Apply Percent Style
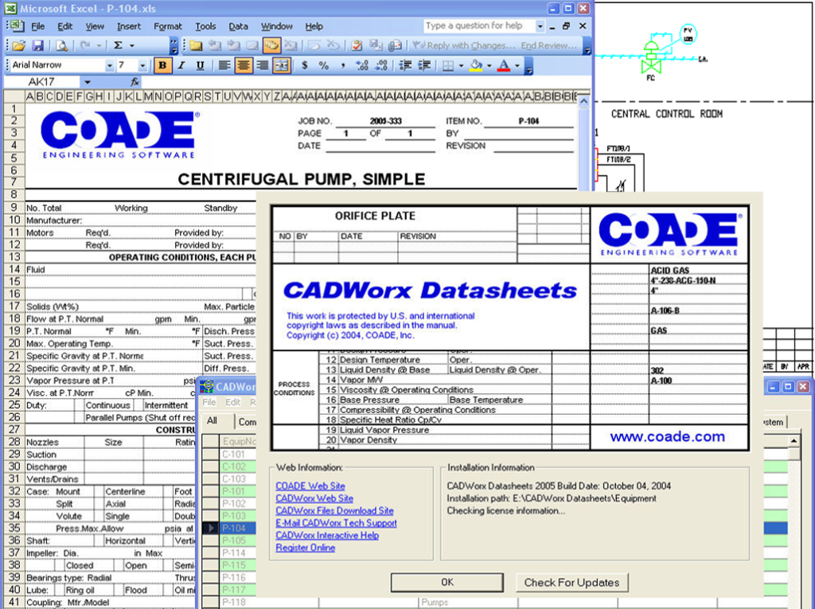The image size is (815, 609). tap(324, 65)
